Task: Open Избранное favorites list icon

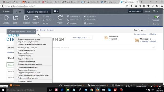Action: (106, 38)
